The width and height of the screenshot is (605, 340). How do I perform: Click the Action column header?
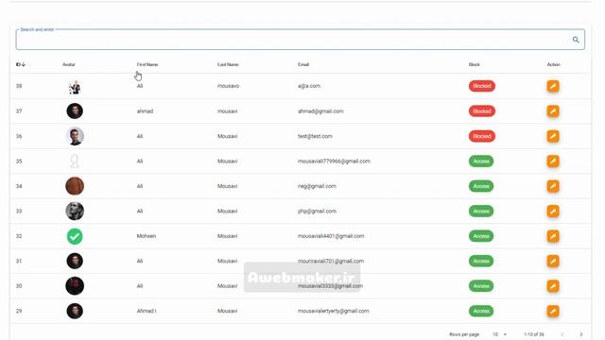(553, 64)
